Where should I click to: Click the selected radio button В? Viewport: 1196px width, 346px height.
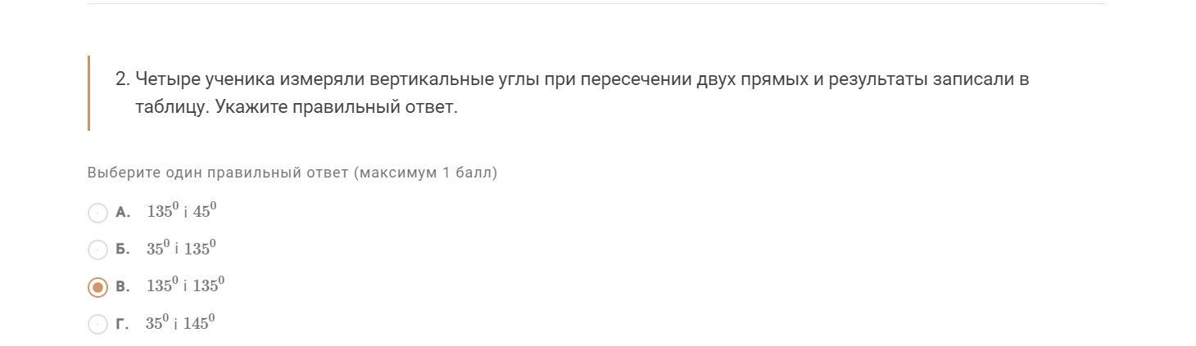point(97,287)
